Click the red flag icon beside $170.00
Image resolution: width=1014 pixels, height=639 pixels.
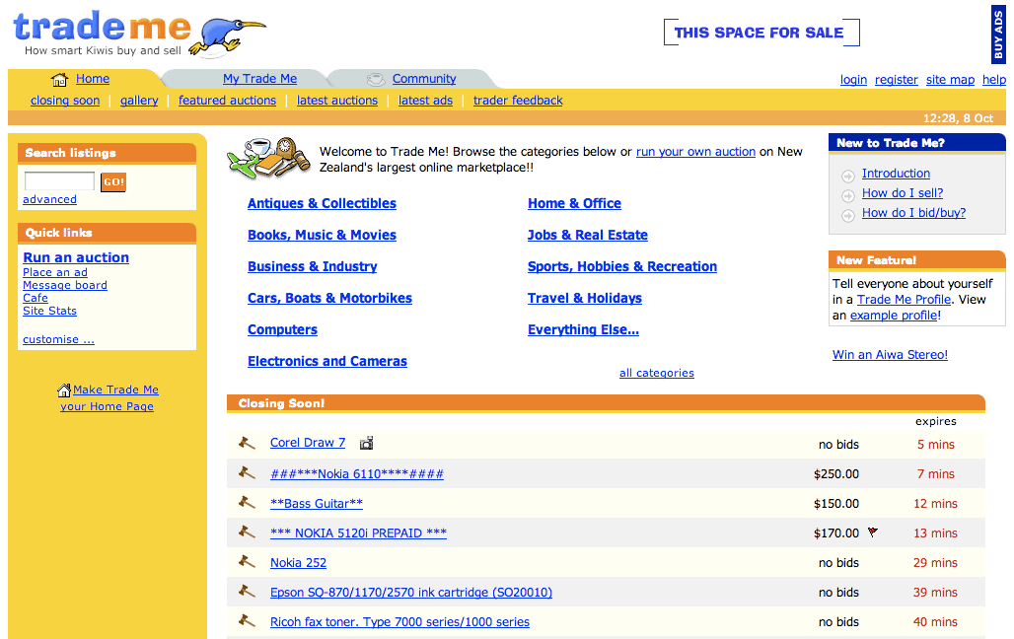(x=873, y=532)
